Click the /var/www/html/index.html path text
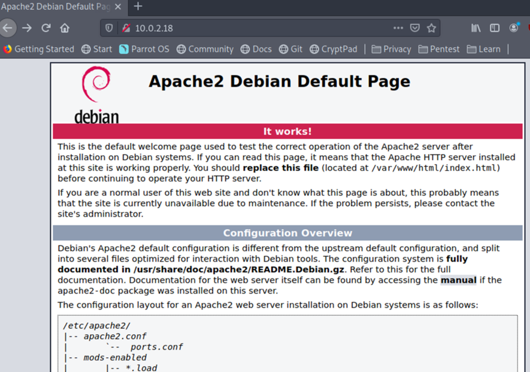 click(x=434, y=168)
